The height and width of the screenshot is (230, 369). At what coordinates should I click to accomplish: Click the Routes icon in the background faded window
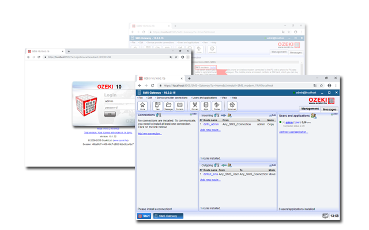pyautogui.click(x=199, y=49)
